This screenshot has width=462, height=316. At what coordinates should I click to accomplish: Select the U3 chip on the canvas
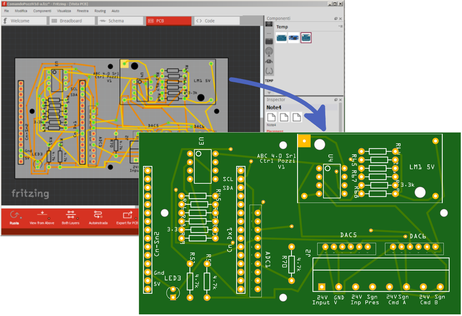coord(57,80)
